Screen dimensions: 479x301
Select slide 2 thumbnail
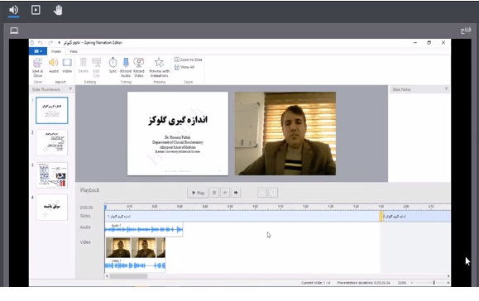pyautogui.click(x=52, y=142)
